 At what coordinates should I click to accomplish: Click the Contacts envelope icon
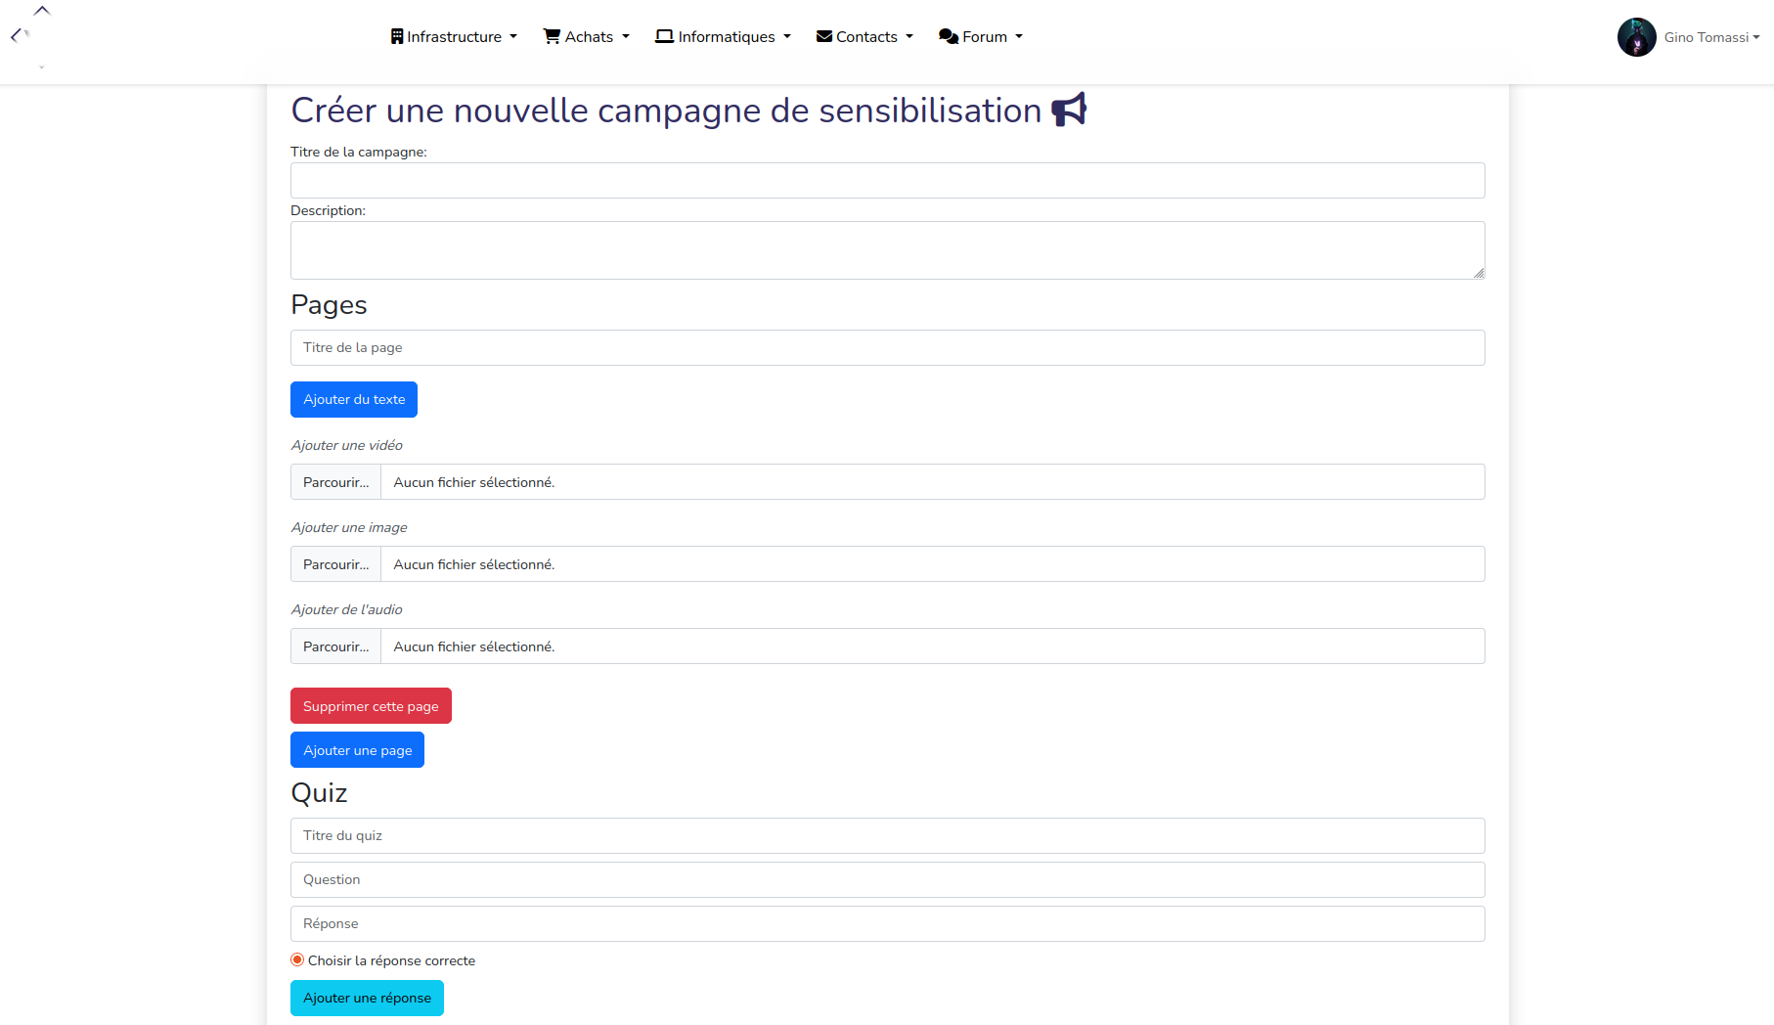(x=823, y=35)
